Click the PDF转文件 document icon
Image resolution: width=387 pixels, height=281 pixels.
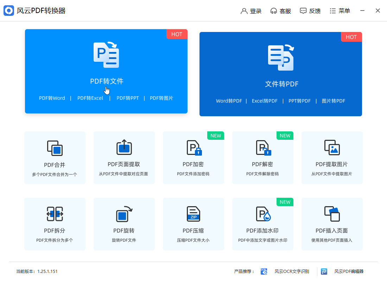pos(106,55)
